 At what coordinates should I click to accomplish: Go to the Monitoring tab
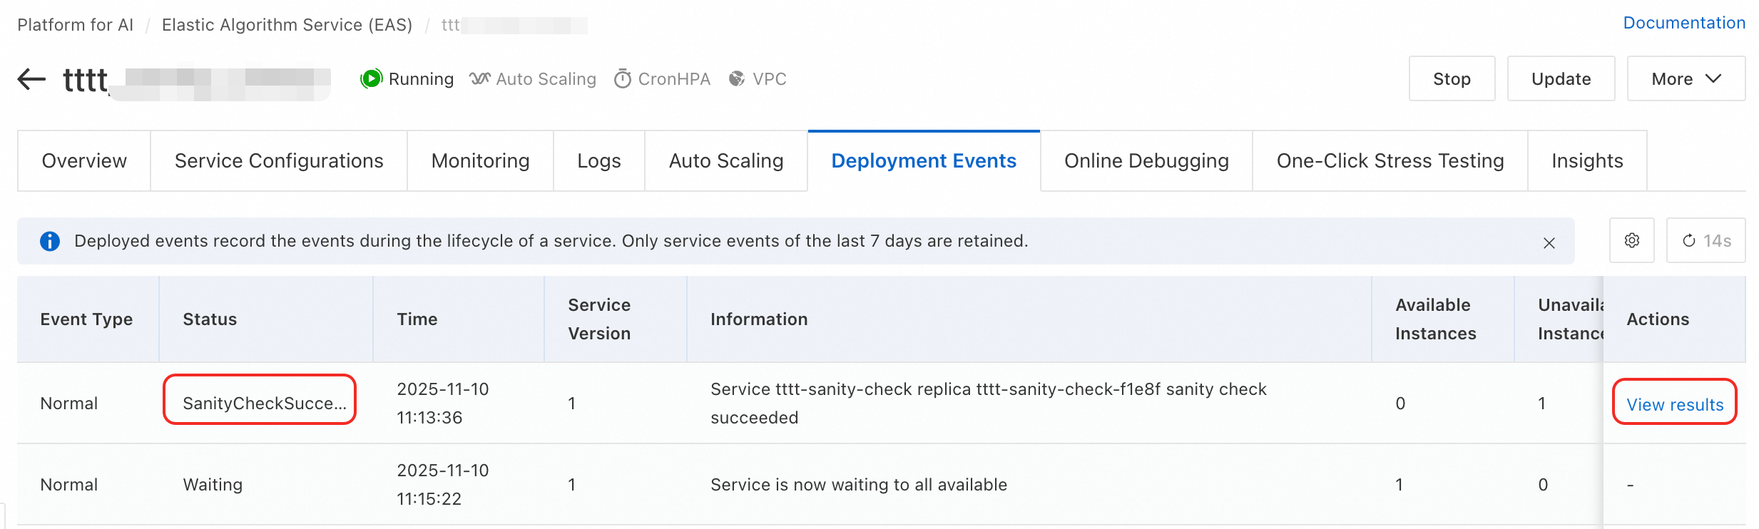pos(480,161)
